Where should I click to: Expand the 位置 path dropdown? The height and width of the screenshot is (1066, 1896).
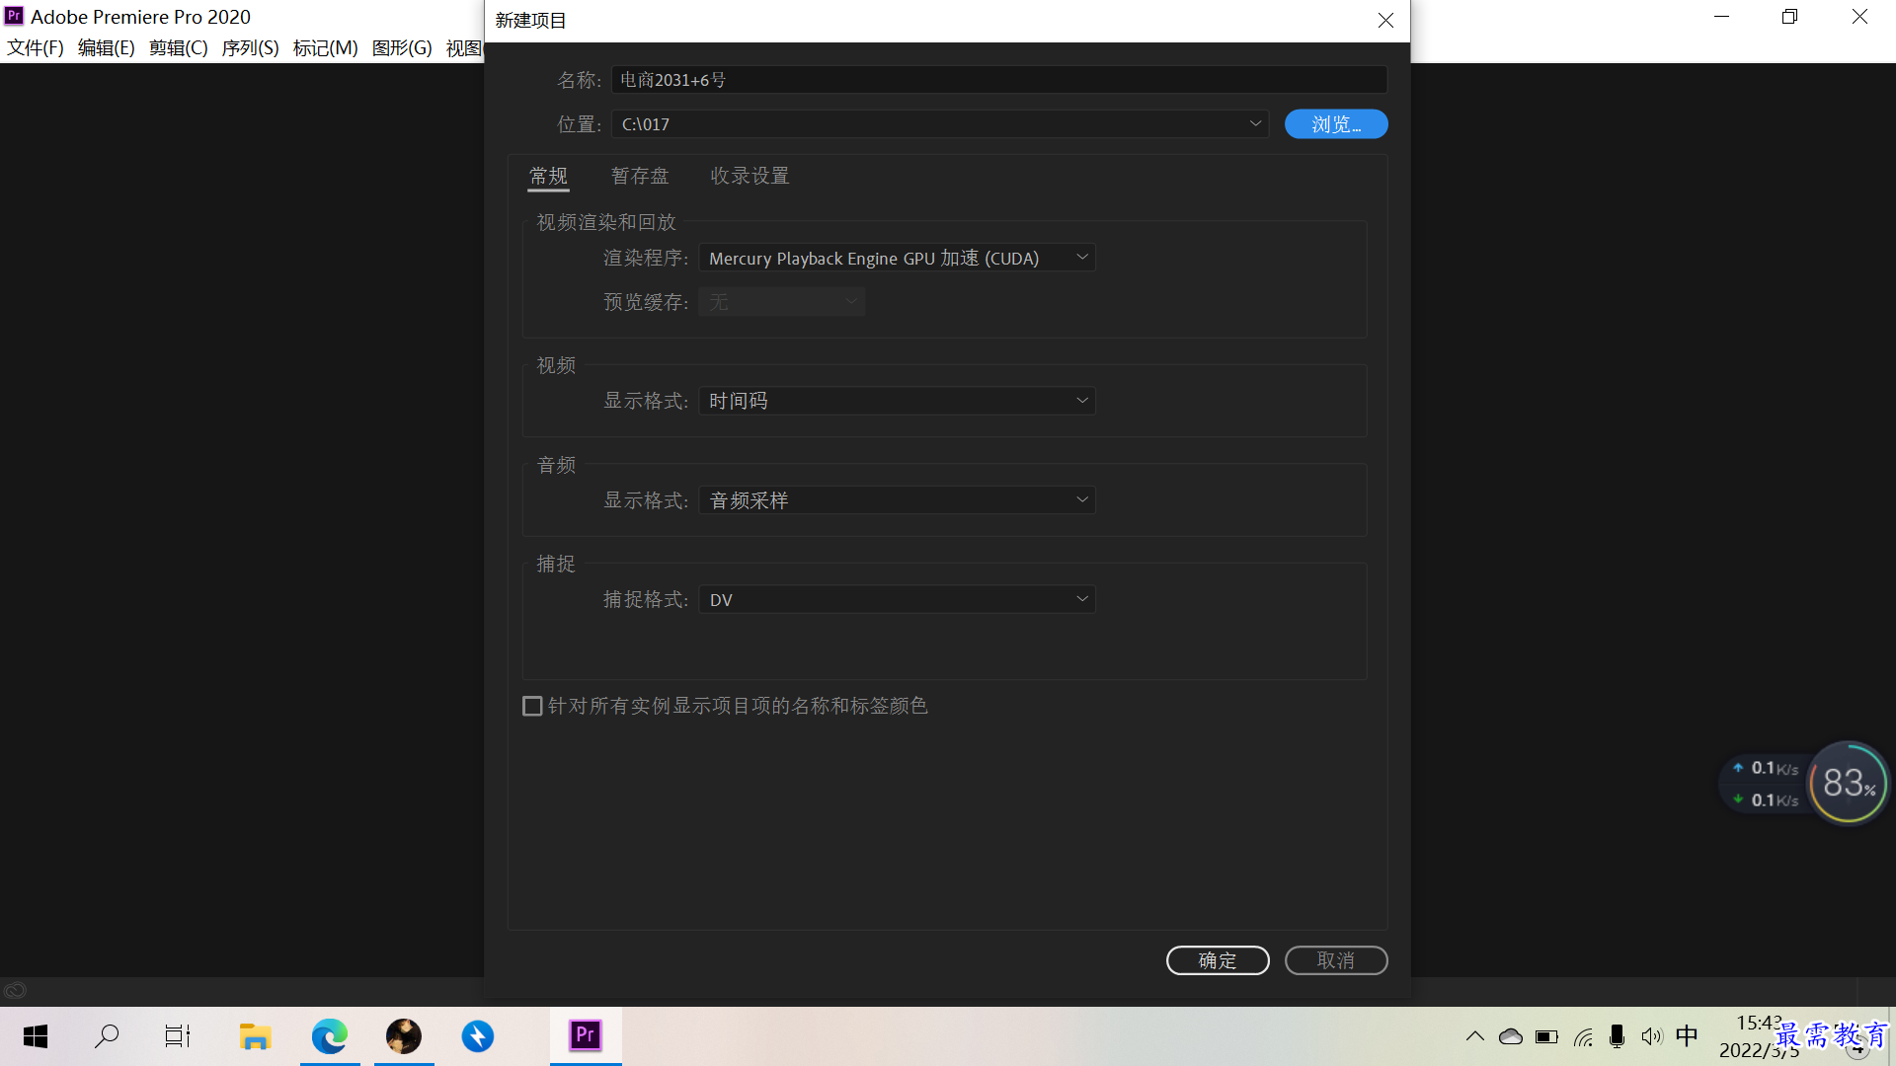1255,123
